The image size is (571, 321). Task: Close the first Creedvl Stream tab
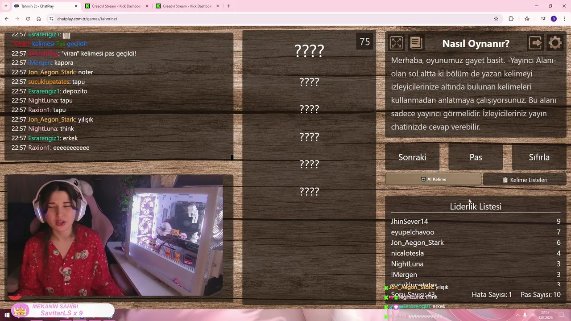coord(147,6)
